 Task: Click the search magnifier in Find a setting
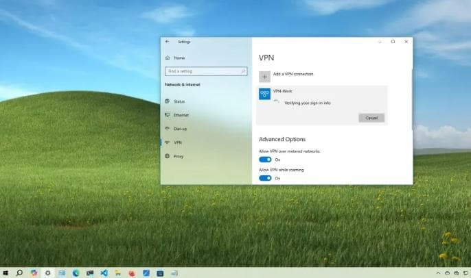point(243,71)
